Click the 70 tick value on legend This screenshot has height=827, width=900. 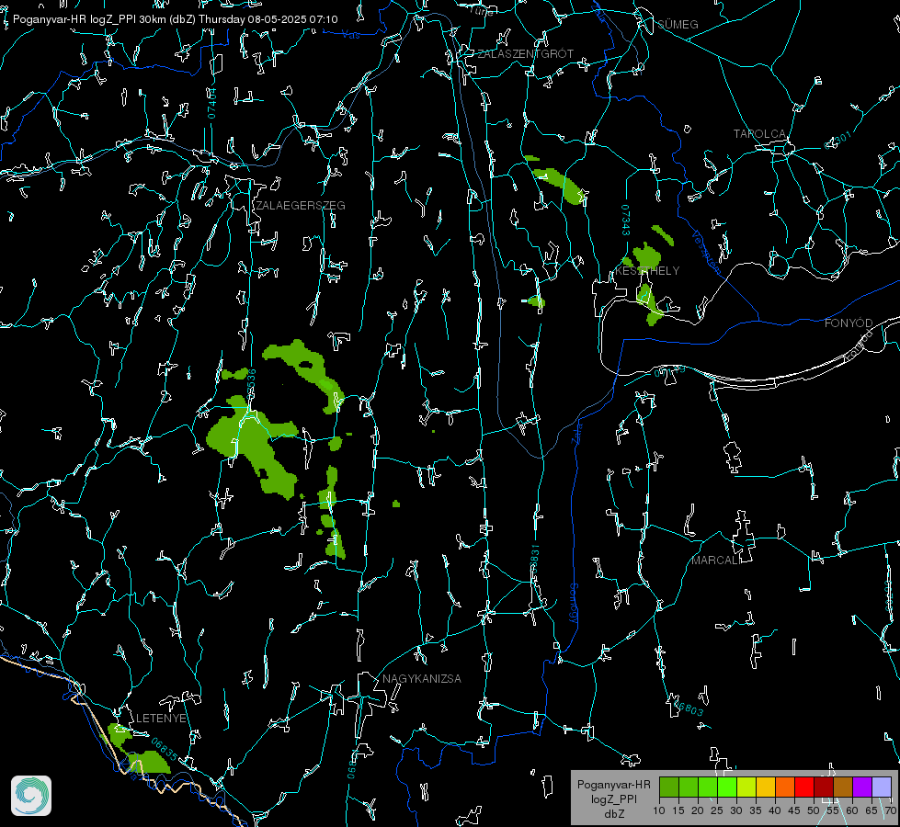click(x=890, y=810)
